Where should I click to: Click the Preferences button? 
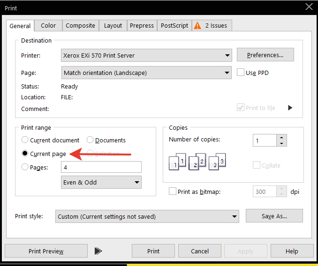pyautogui.click(x=265, y=55)
